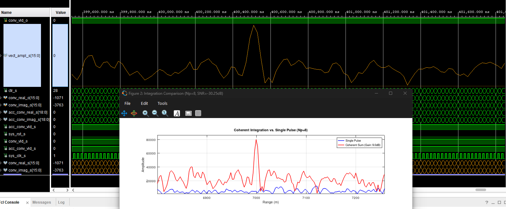Select the vect_ampl_s[15:0] signal
This screenshot has width=506, height=209.
[x=24, y=56]
